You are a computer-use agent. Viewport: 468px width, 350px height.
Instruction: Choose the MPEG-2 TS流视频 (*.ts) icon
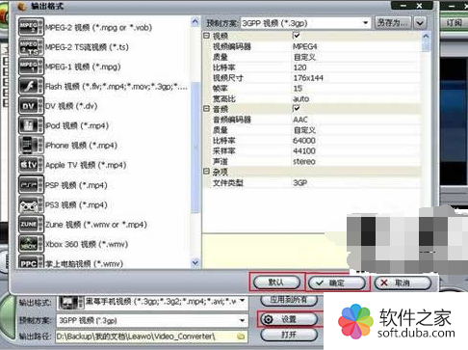point(31,46)
